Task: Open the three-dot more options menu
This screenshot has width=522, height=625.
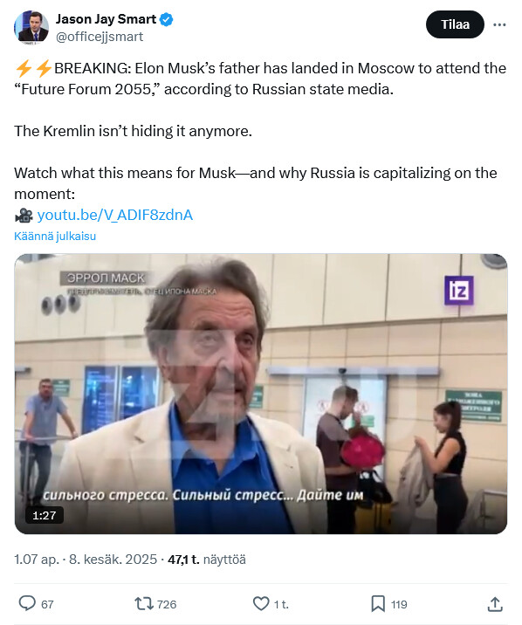Action: pyautogui.click(x=499, y=24)
